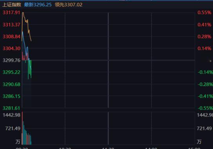Image resolution: width=213 pixels, height=149 pixels.
Task: Click the 3304.30 price axis label
Action: [11, 48]
